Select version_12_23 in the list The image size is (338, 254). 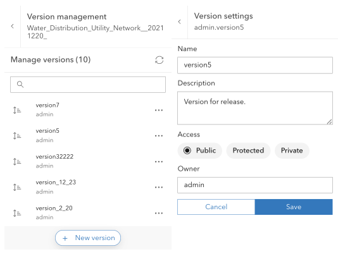88,187
